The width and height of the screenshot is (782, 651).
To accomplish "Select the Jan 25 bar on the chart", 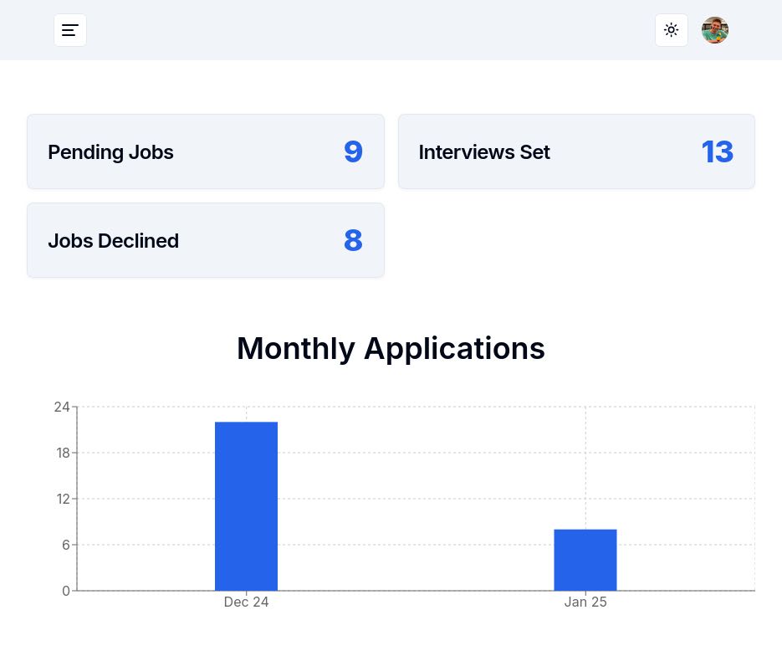I will point(585,558).
